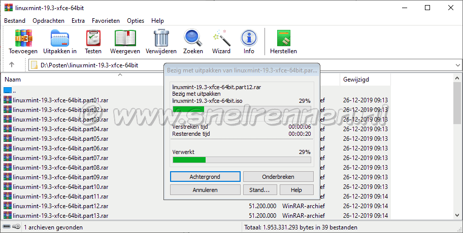Screen dimensions: 463x233
Task: Select linuxmint-19.3-xfce-64bit.part12.rar file name in list
Action: point(60,206)
